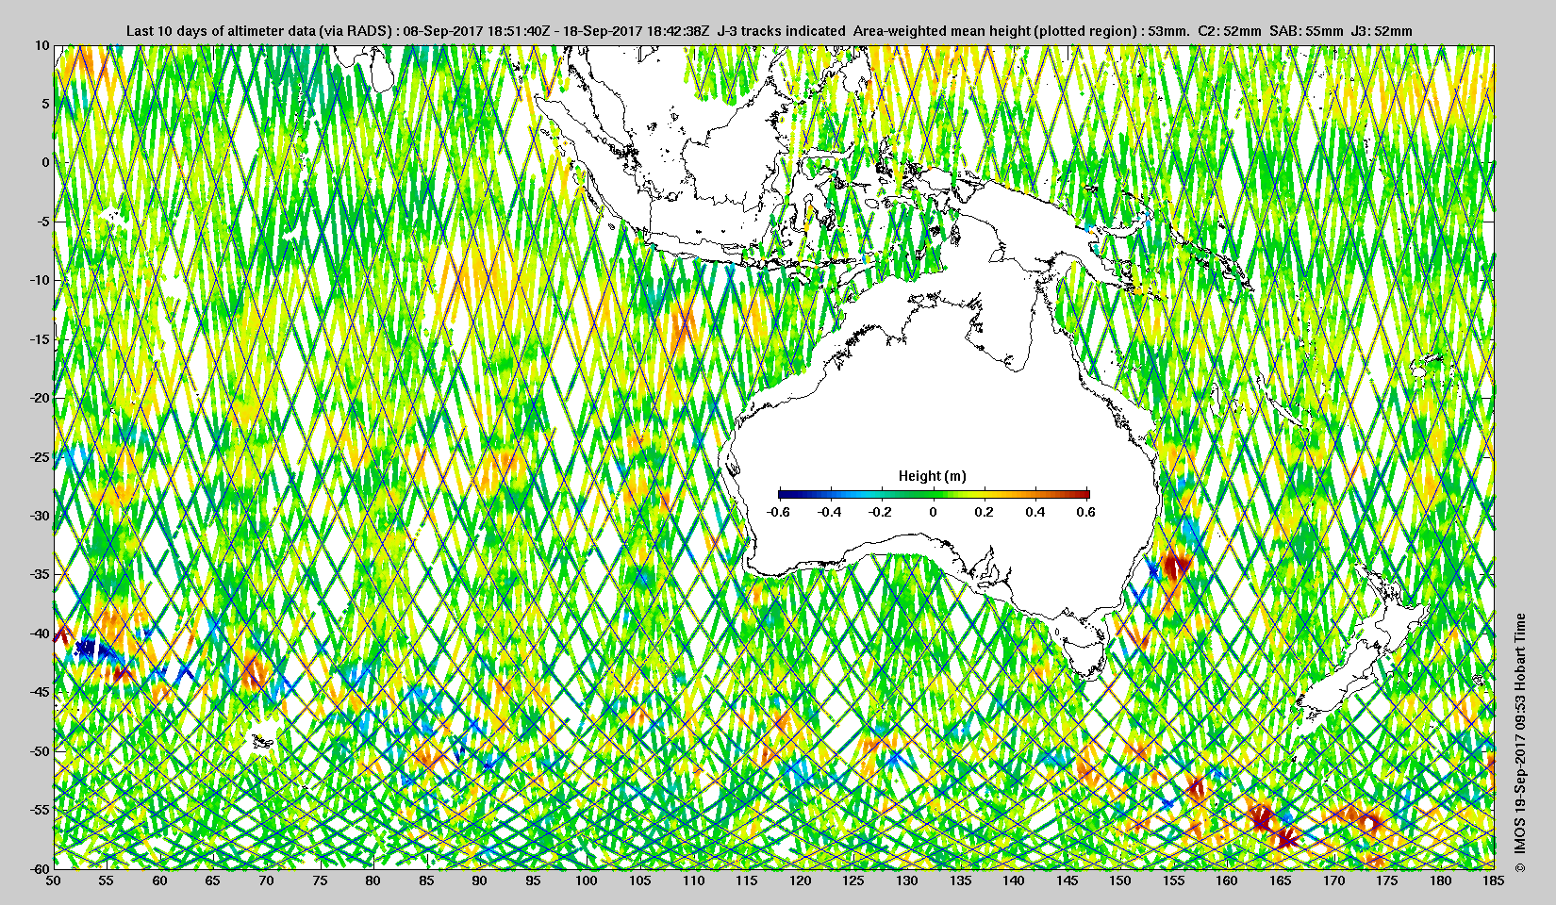Viewport: 1556px width, 905px height.
Task: Click the -0.6 label under the colorbar
Action: [778, 512]
